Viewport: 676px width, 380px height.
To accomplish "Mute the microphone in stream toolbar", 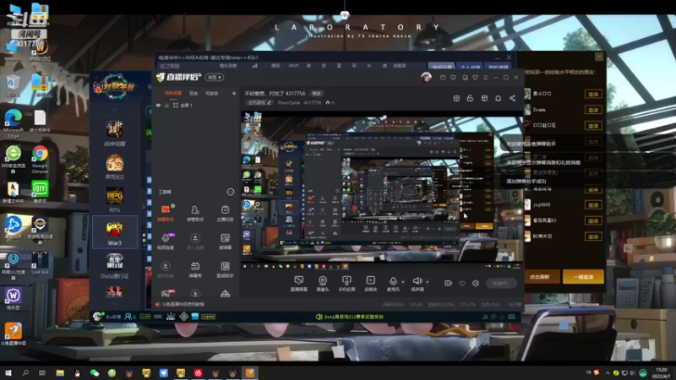I will pyautogui.click(x=393, y=284).
